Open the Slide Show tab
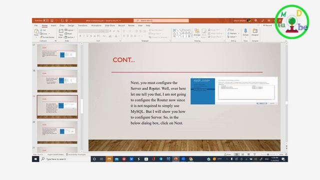The height and width of the screenshot is (180, 320). pyautogui.click(x=110, y=25)
